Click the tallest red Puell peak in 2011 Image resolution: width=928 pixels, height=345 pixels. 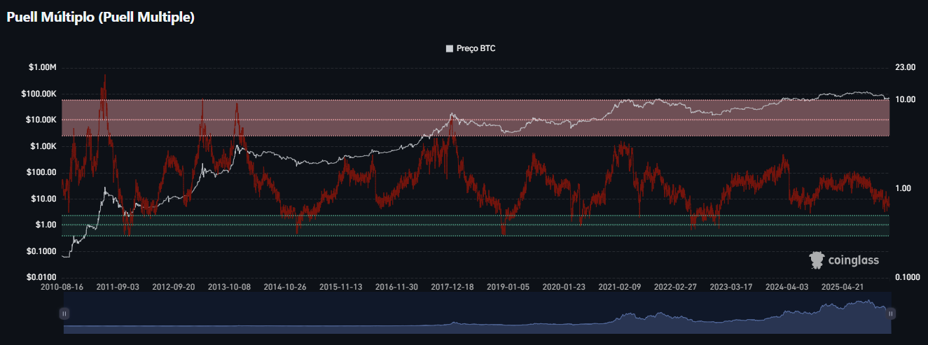tap(104, 78)
